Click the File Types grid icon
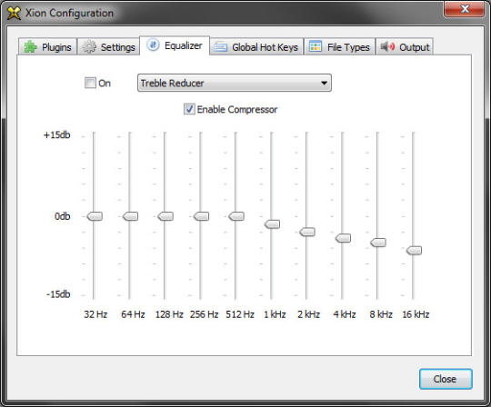Viewport: 491px width, 407px height. coord(316,46)
